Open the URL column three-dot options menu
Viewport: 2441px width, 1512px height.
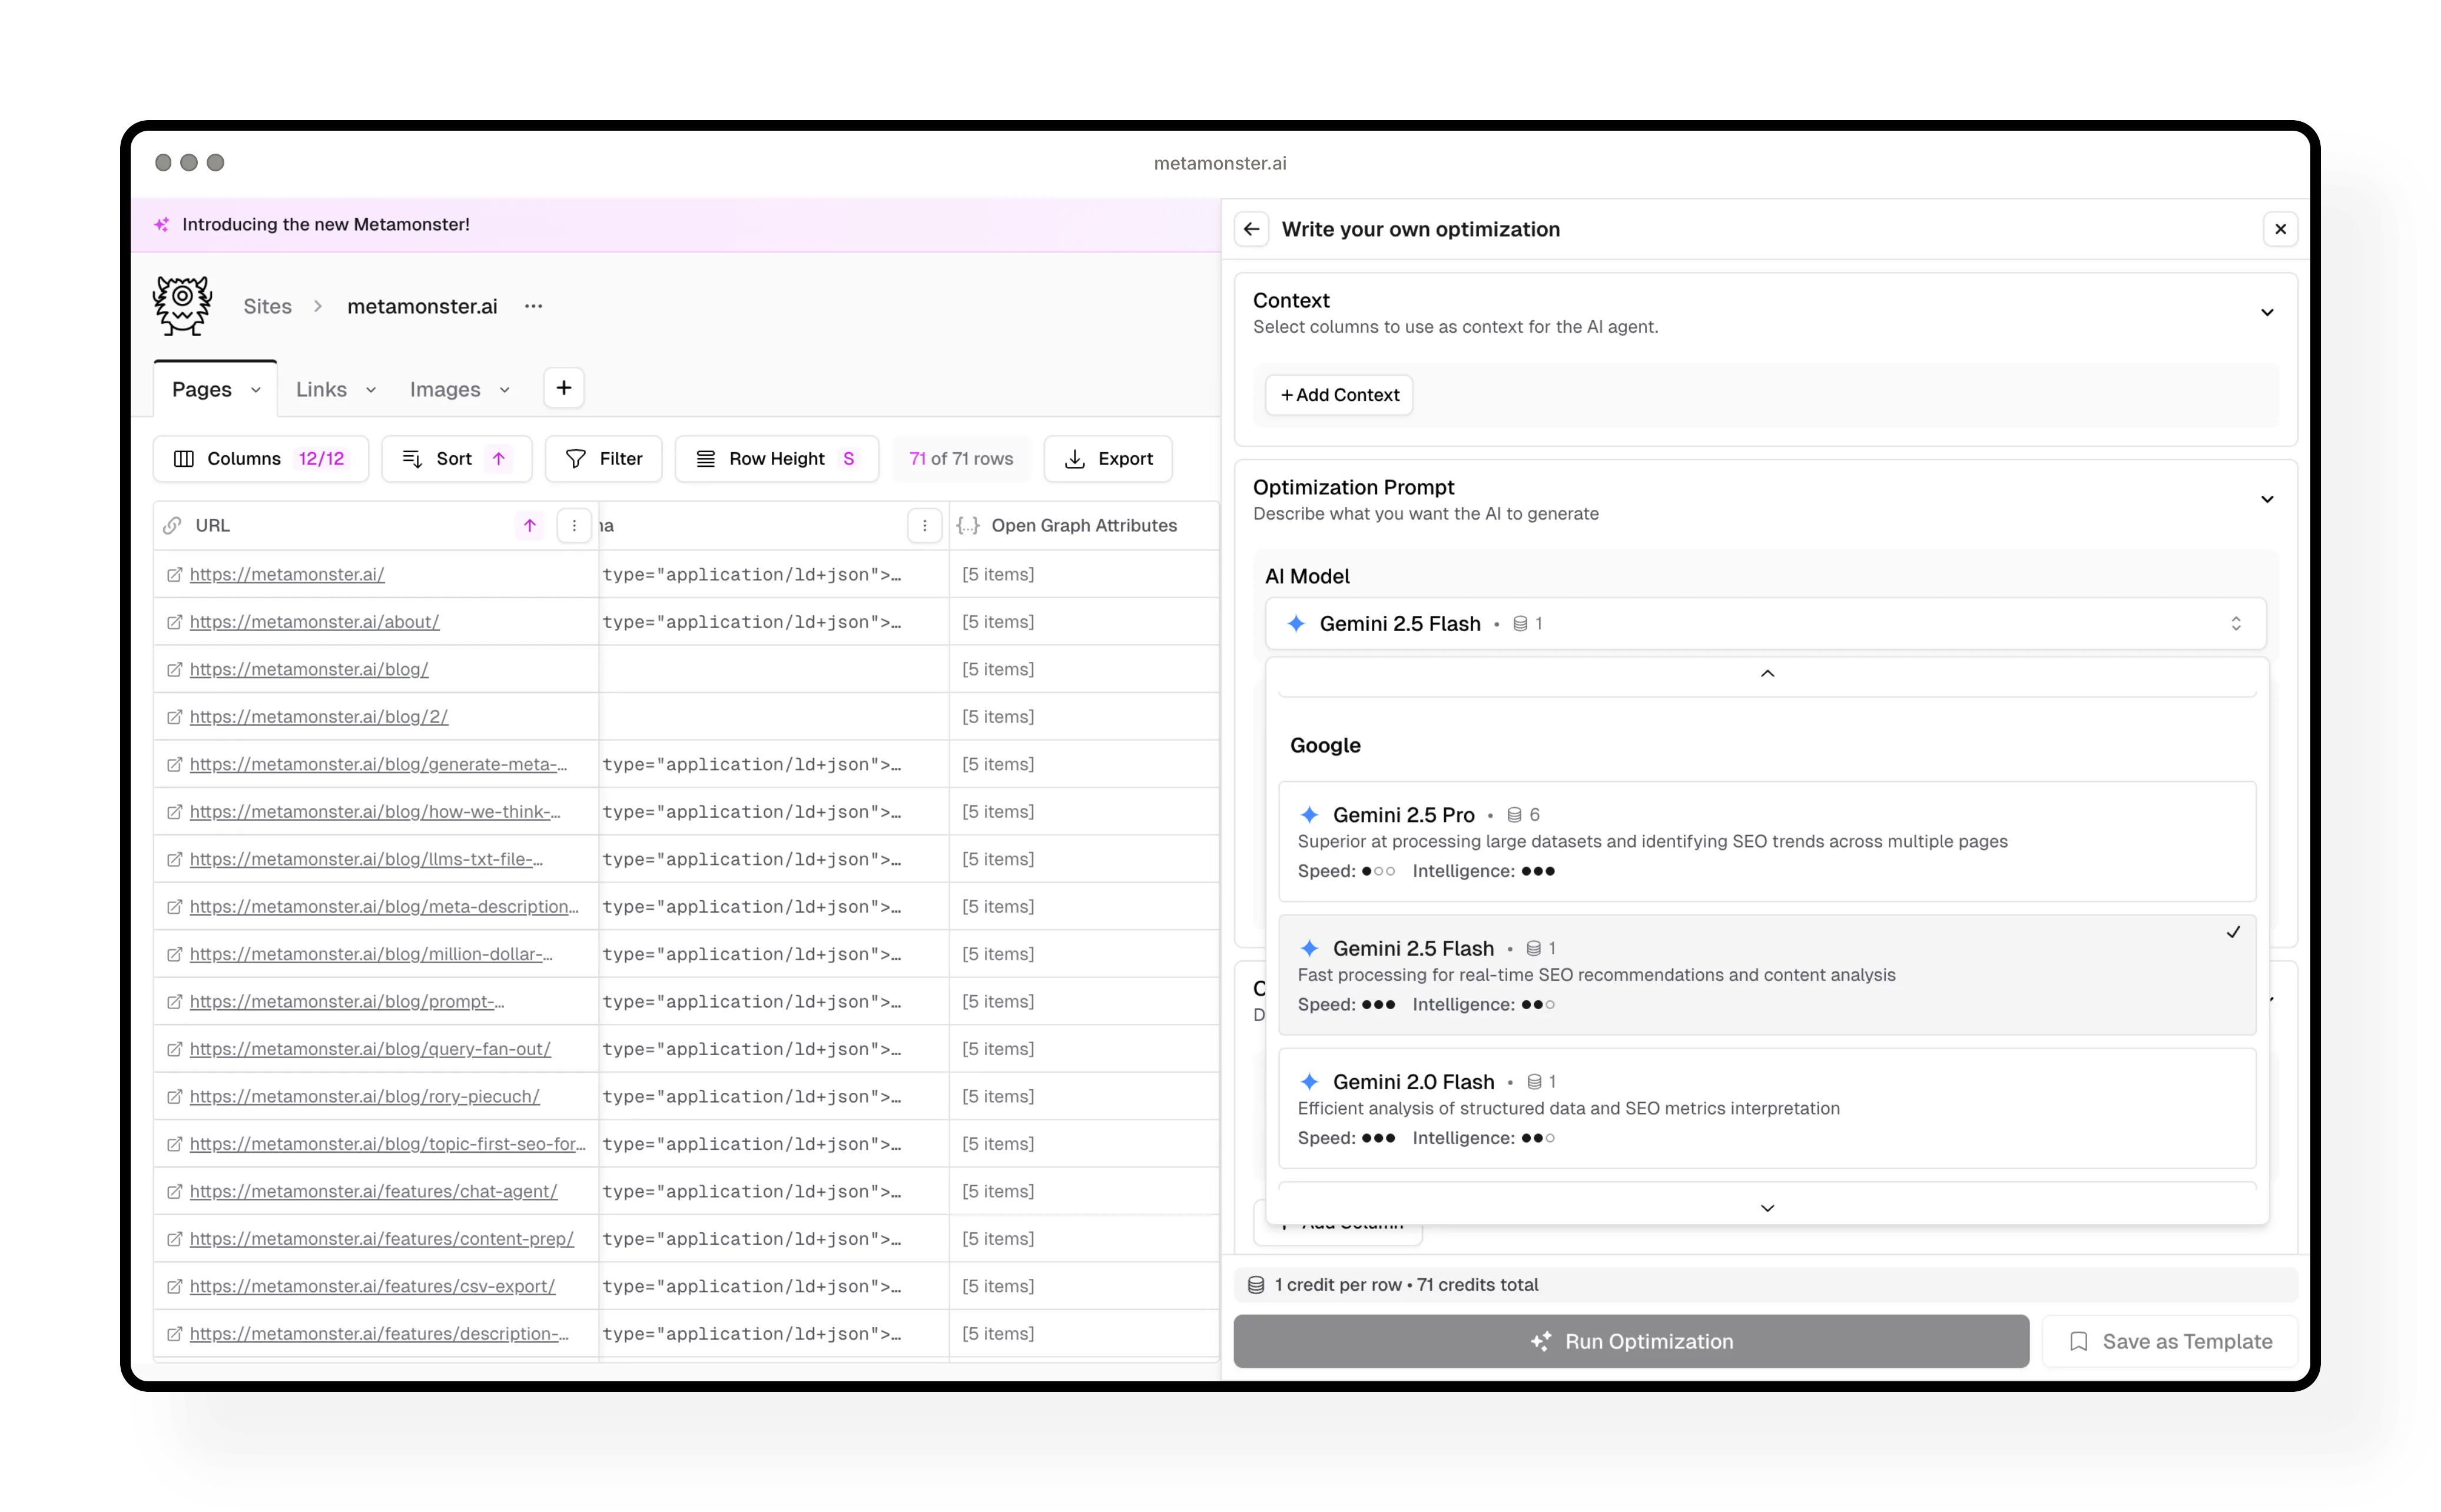coord(574,525)
